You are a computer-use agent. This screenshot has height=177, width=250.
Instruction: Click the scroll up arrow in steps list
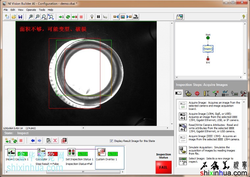[244, 101]
